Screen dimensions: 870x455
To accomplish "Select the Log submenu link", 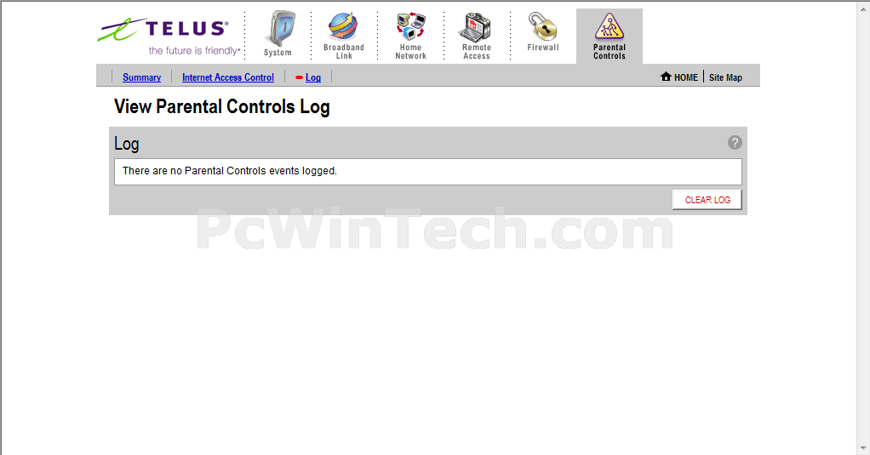I will [x=313, y=77].
